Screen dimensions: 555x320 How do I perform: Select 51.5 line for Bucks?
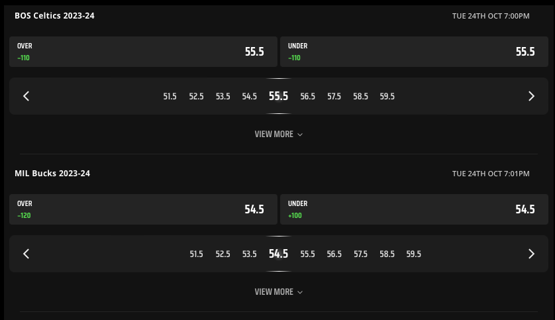197,254
